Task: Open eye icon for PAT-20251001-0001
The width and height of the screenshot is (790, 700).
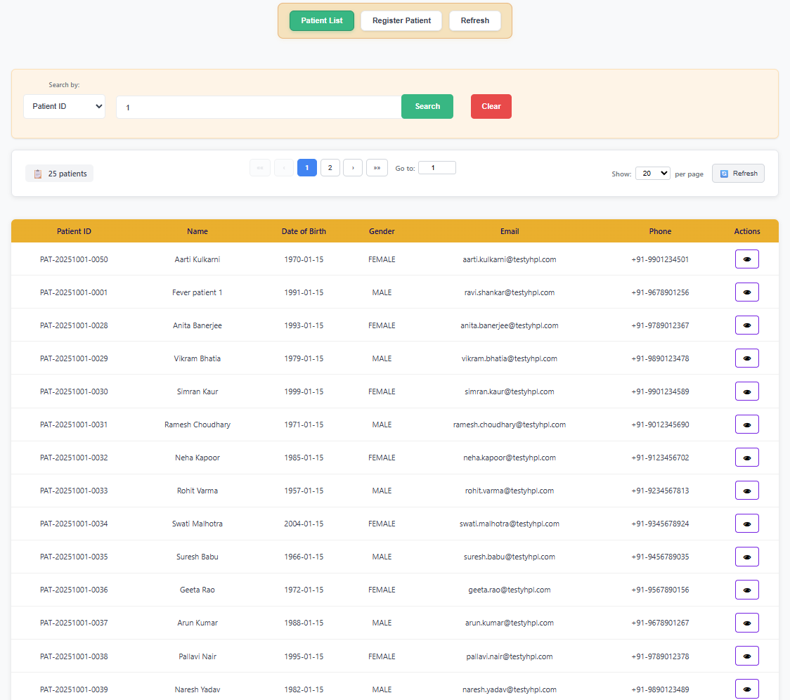Action: click(747, 292)
